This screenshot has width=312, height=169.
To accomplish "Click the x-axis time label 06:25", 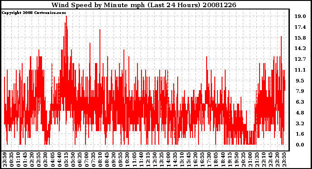I will [80, 160].
